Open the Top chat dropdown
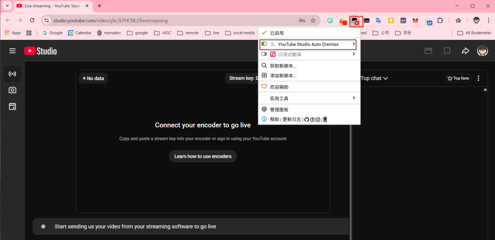This screenshot has width=495, height=240. (x=374, y=78)
